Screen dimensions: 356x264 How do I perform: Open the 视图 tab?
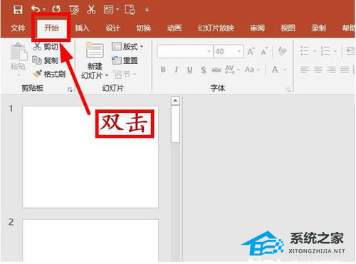click(288, 28)
